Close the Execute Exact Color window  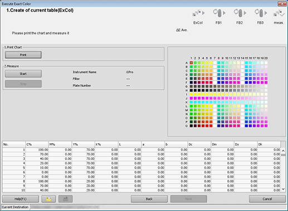click(x=282, y=4)
